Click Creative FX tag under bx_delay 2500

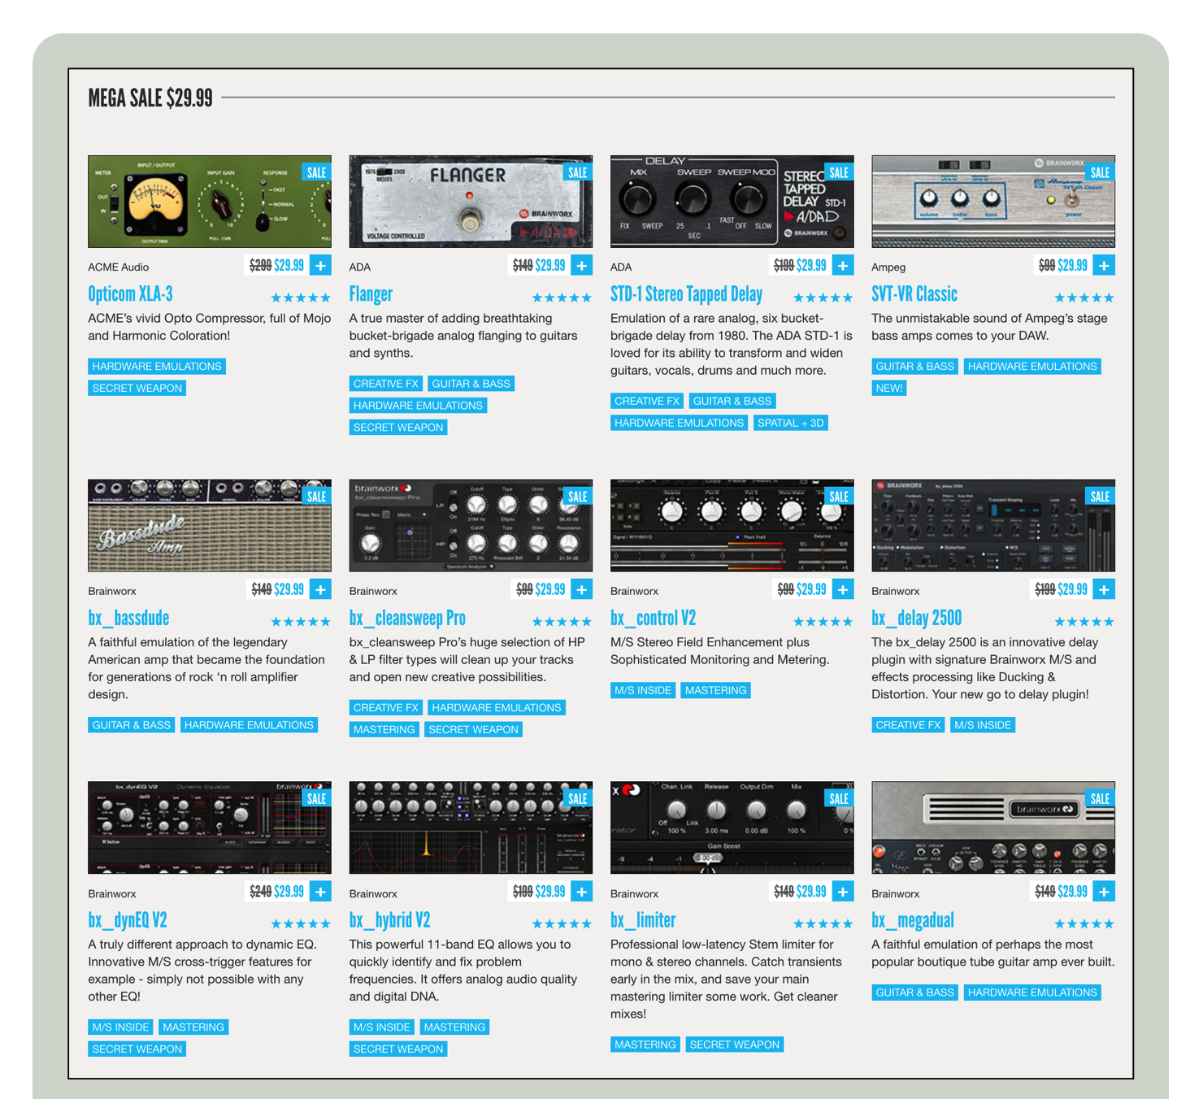click(x=908, y=725)
